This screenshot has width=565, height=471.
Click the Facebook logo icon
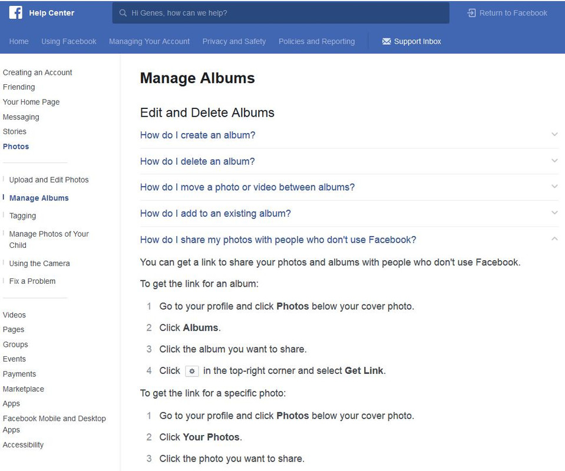pos(15,12)
